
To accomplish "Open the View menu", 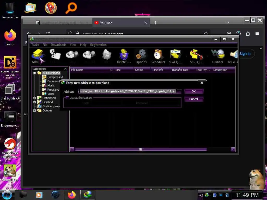I will tap(73, 45).
